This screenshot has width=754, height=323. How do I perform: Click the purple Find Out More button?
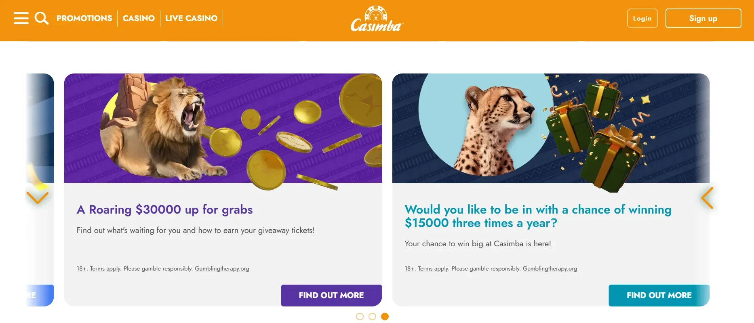point(331,295)
